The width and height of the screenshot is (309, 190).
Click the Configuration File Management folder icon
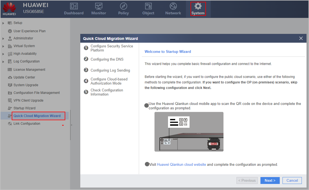pos(10,93)
